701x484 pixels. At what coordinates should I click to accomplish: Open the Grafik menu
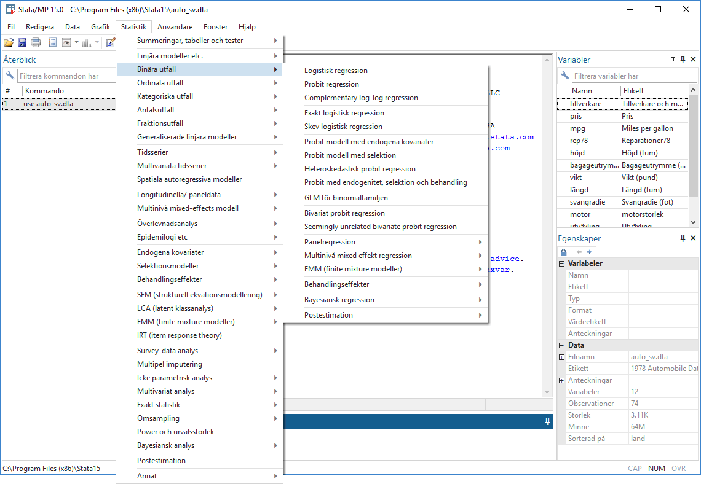pyautogui.click(x=101, y=27)
